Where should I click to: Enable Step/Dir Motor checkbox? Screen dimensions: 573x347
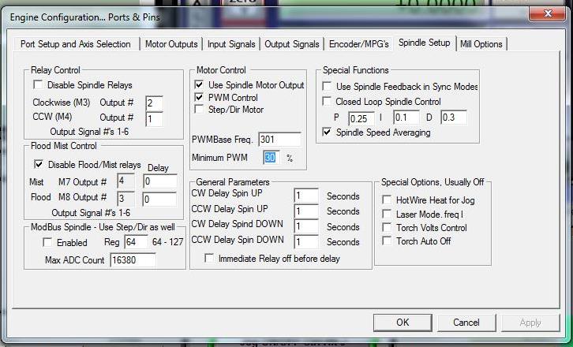(199, 110)
